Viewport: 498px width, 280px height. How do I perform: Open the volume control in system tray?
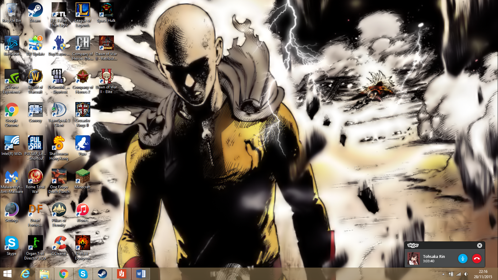(x=466, y=274)
